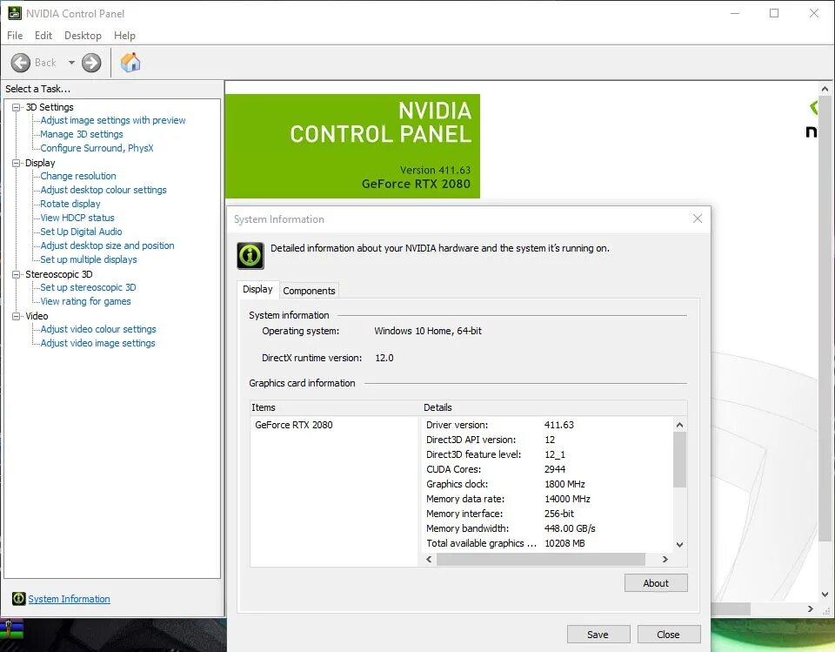Open Set up multiple displays
The height and width of the screenshot is (652, 835).
tap(89, 259)
